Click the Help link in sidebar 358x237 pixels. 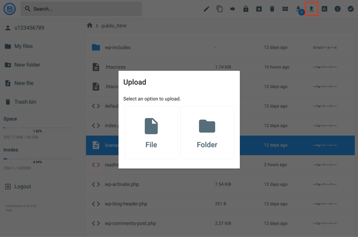[x=9, y=210]
